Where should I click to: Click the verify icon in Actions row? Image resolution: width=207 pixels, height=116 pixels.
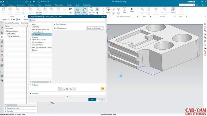(x=67, y=89)
